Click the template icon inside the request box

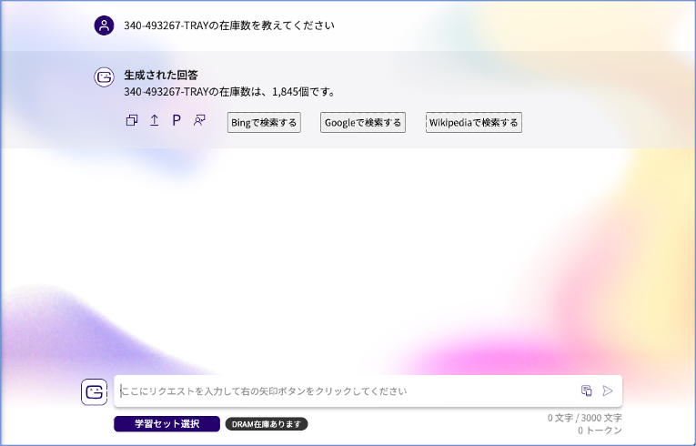(x=587, y=390)
